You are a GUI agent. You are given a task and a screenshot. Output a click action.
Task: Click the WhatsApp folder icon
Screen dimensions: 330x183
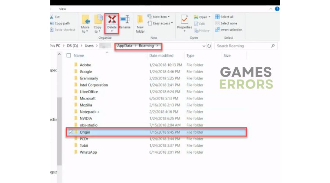(76, 152)
